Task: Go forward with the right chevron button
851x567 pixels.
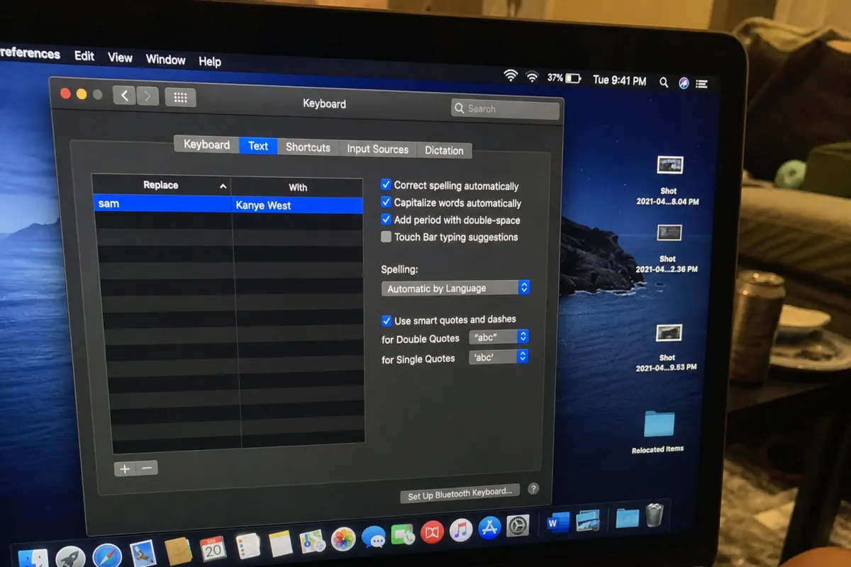Action: click(x=148, y=96)
